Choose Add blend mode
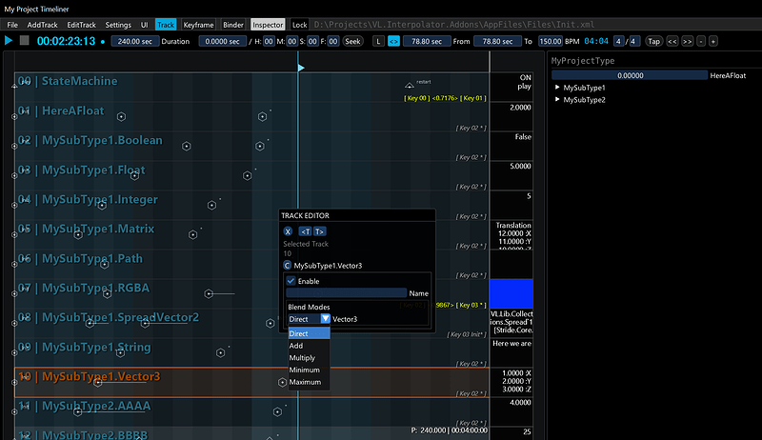This screenshot has width=762, height=440. (309, 346)
